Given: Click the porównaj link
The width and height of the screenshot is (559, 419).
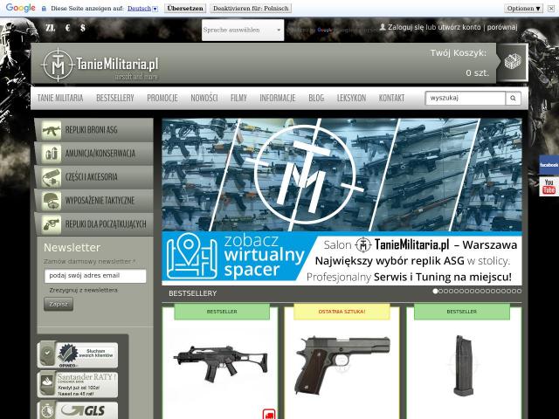Looking at the screenshot, I should coord(502,27).
